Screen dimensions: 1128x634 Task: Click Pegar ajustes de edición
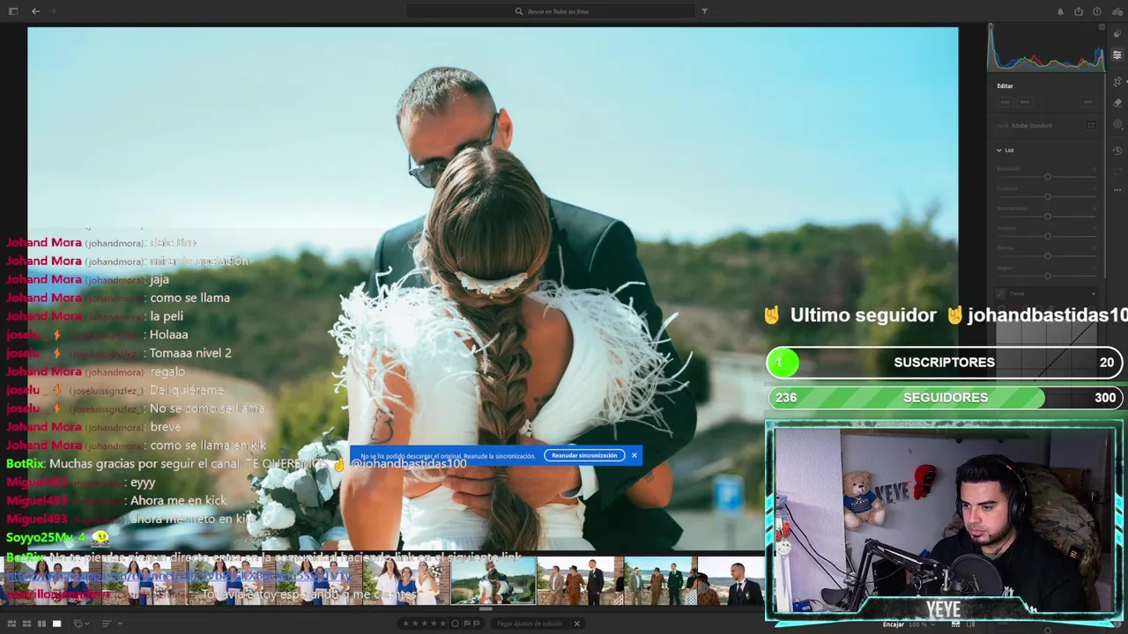click(x=529, y=623)
